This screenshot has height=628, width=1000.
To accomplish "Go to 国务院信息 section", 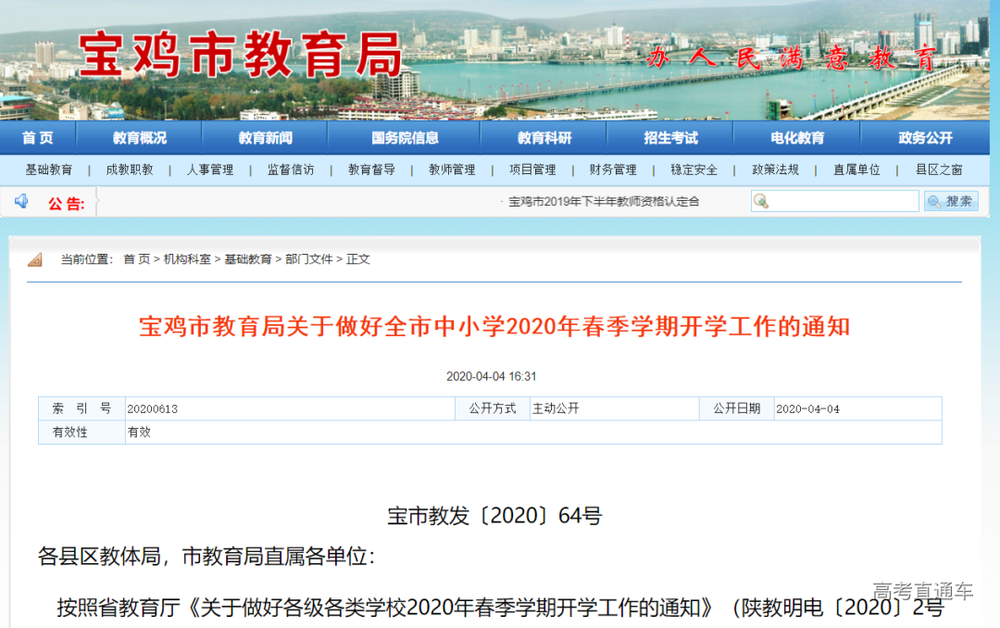I will pos(405,138).
